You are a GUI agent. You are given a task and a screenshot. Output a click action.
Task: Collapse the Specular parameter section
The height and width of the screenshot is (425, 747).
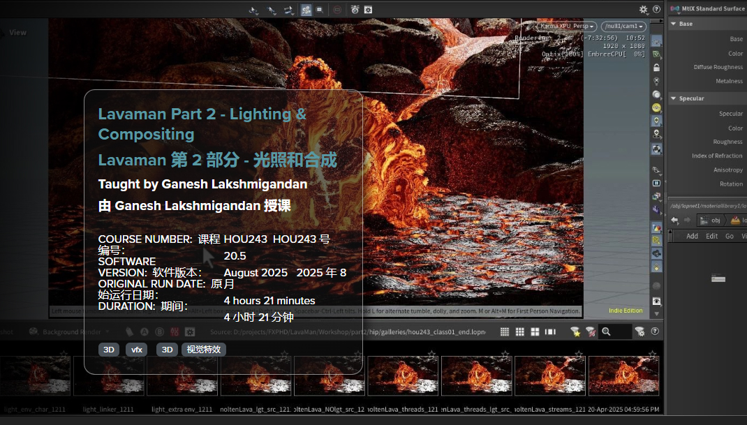674,98
